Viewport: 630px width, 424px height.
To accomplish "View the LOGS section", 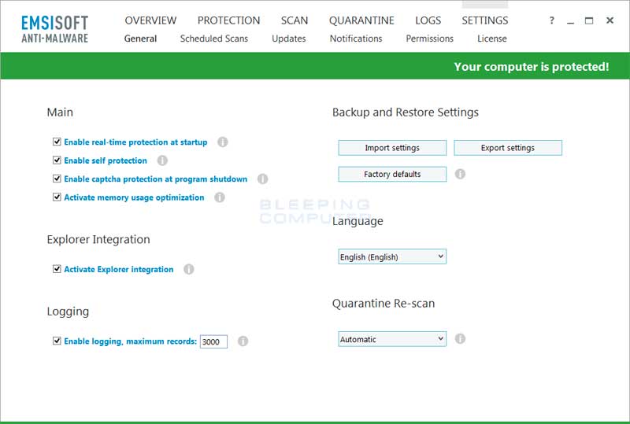I will (428, 20).
